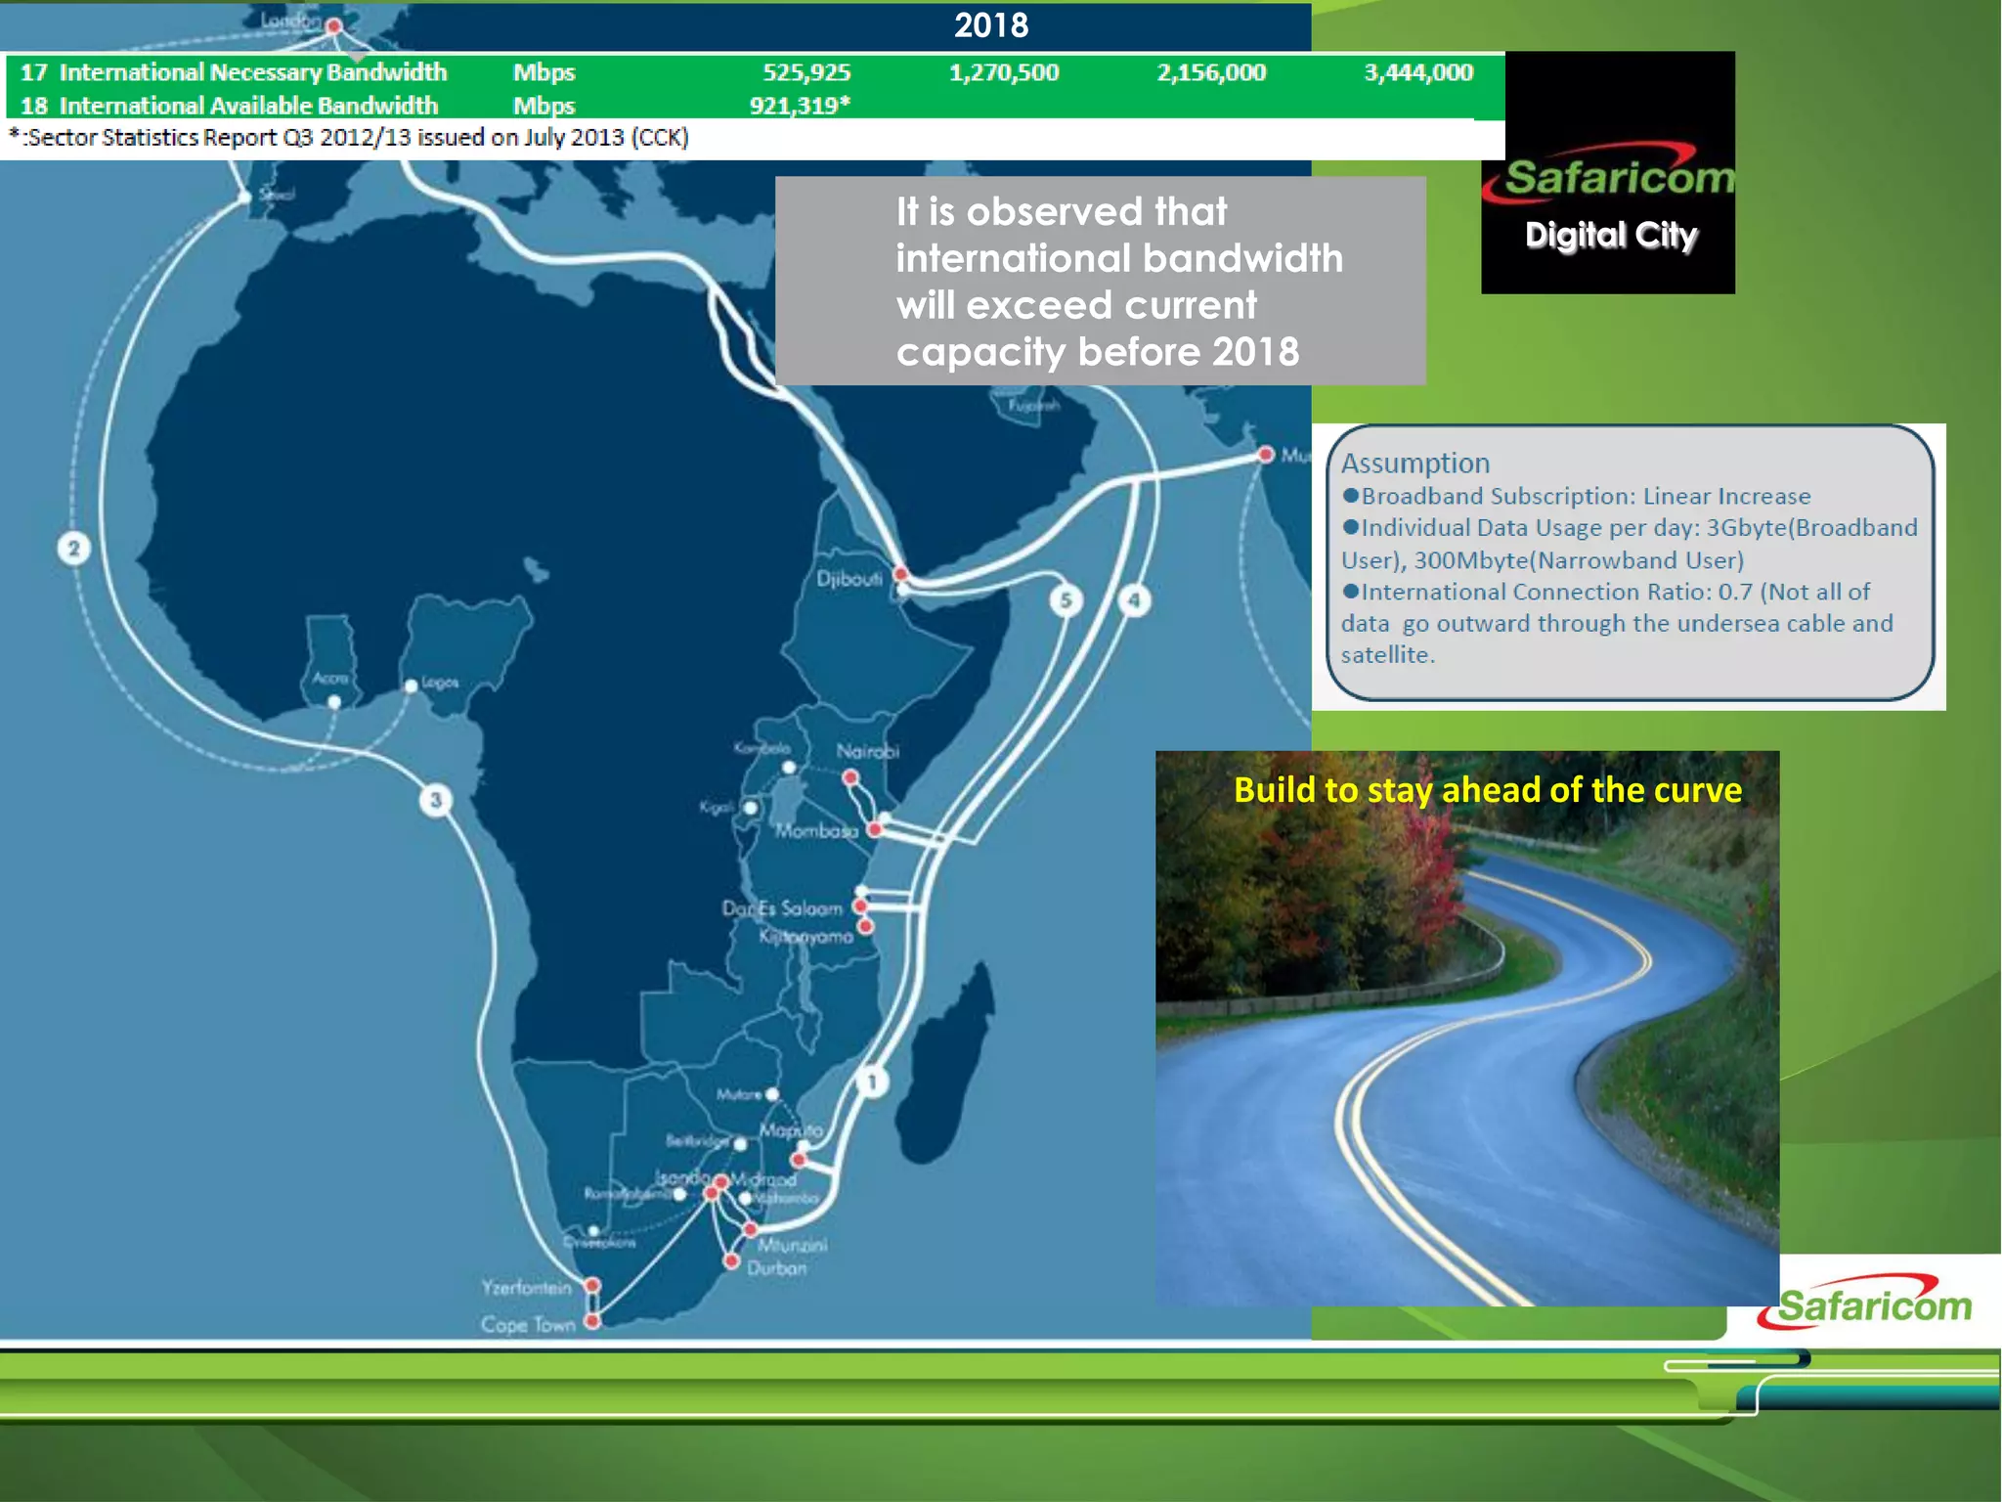Click the numbered circle 2 cable marker

point(74,549)
